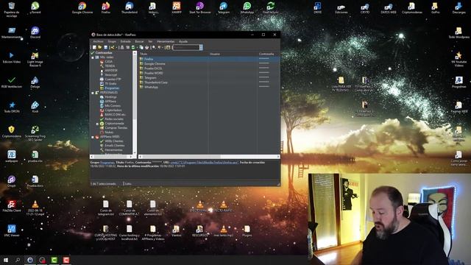Open the quick search dropdown arrow
This screenshot has width=471, height=265.
tap(201, 47)
